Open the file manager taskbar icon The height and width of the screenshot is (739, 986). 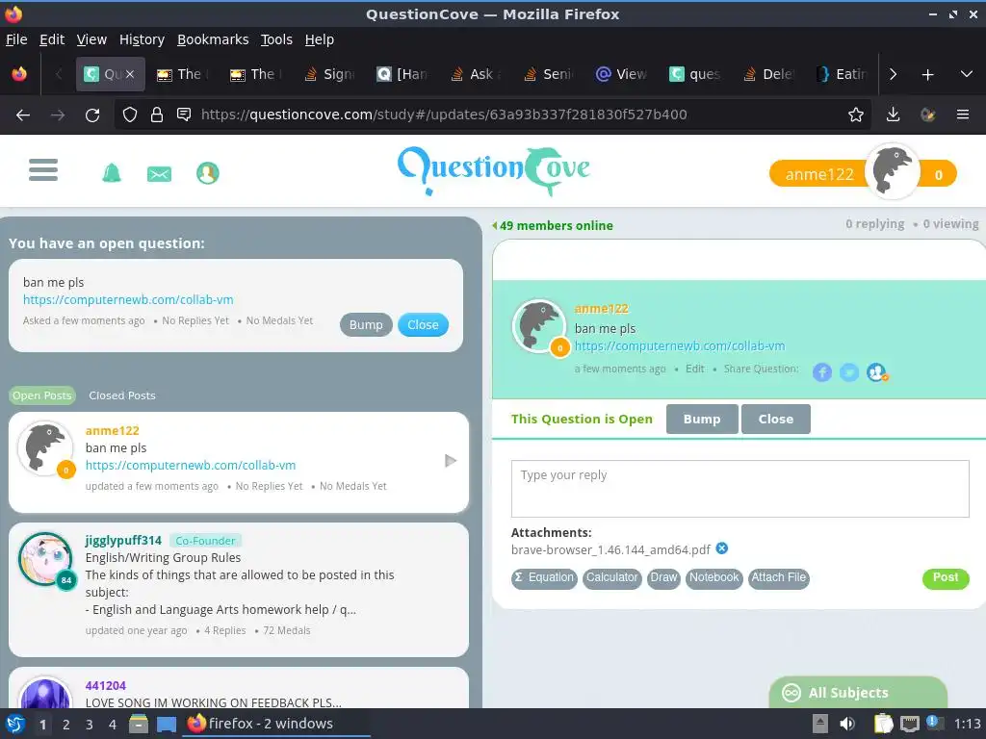(x=139, y=724)
